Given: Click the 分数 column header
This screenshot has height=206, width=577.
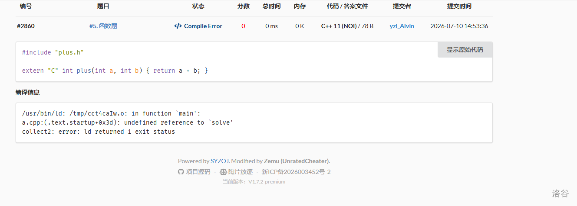Looking at the screenshot, I should 243,6.
